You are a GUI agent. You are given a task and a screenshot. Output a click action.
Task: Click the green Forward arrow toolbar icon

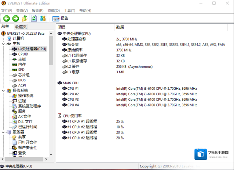pos(15,18)
